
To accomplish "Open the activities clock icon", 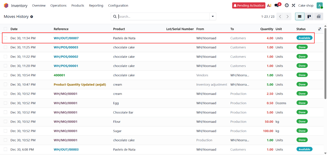I will click(x=287, y=6).
